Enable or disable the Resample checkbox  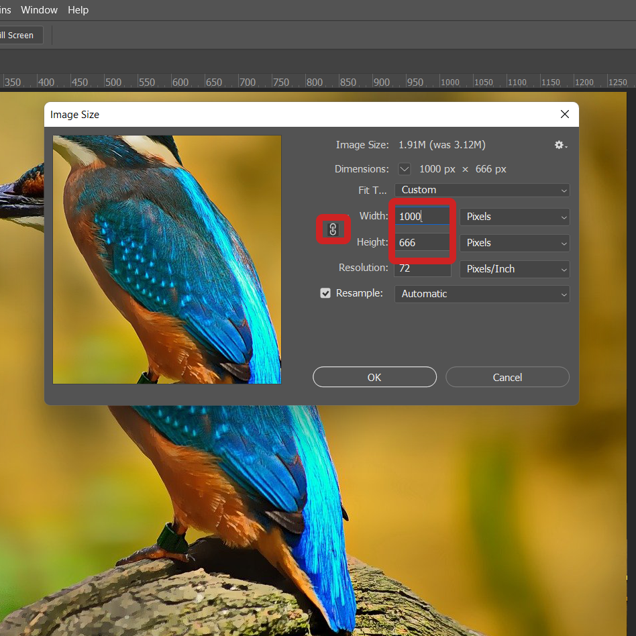325,293
